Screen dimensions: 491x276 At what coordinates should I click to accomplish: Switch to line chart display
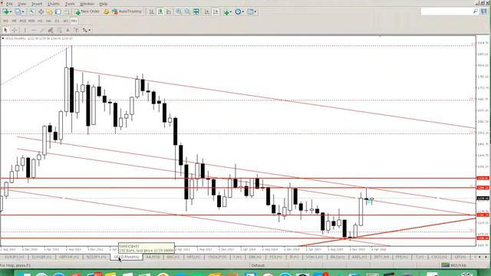point(169,11)
